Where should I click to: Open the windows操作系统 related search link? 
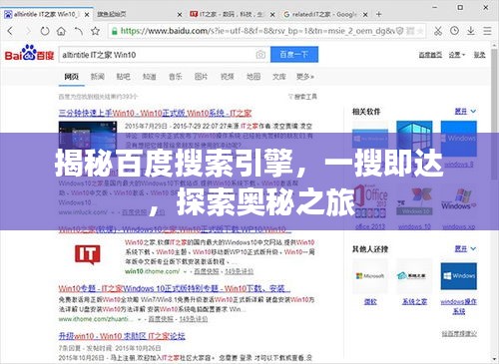pos(459,306)
